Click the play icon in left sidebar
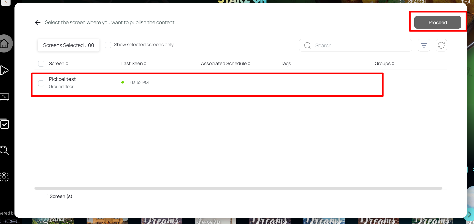The image size is (474, 224). (4, 70)
